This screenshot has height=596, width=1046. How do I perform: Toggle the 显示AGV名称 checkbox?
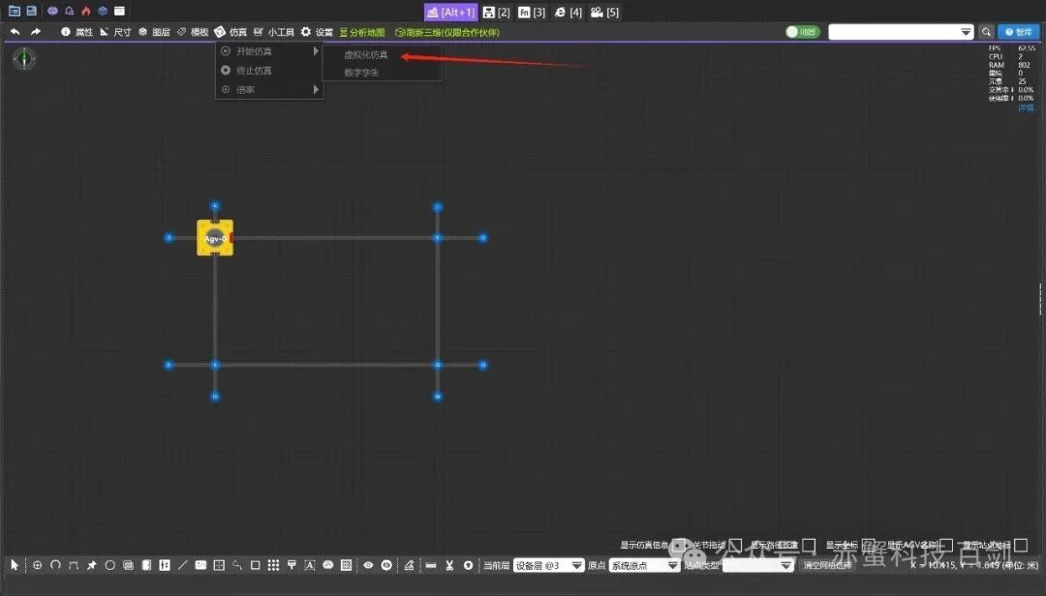tap(946, 545)
